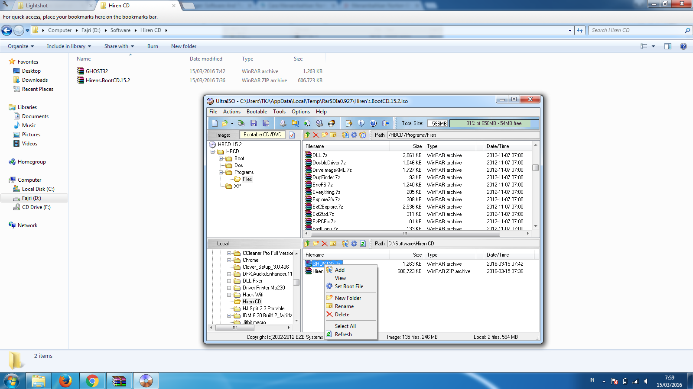The width and height of the screenshot is (693, 389).
Task: Click the Extract icon in image pane toolbar
Action: (x=345, y=135)
